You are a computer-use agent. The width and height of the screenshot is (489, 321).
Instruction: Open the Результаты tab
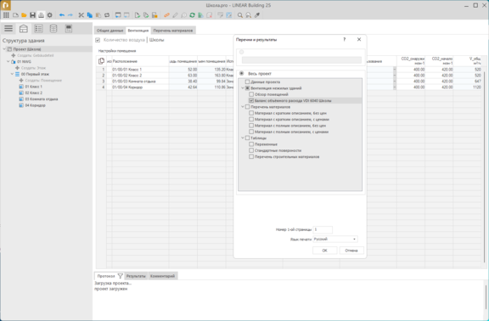[x=136, y=276]
